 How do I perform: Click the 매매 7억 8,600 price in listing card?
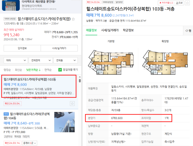click(x=15, y=85)
